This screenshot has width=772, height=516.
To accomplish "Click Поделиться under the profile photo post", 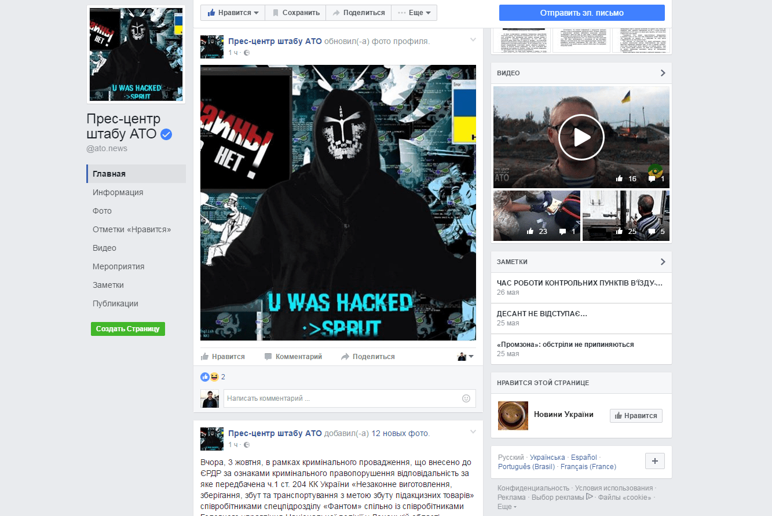I will [368, 357].
